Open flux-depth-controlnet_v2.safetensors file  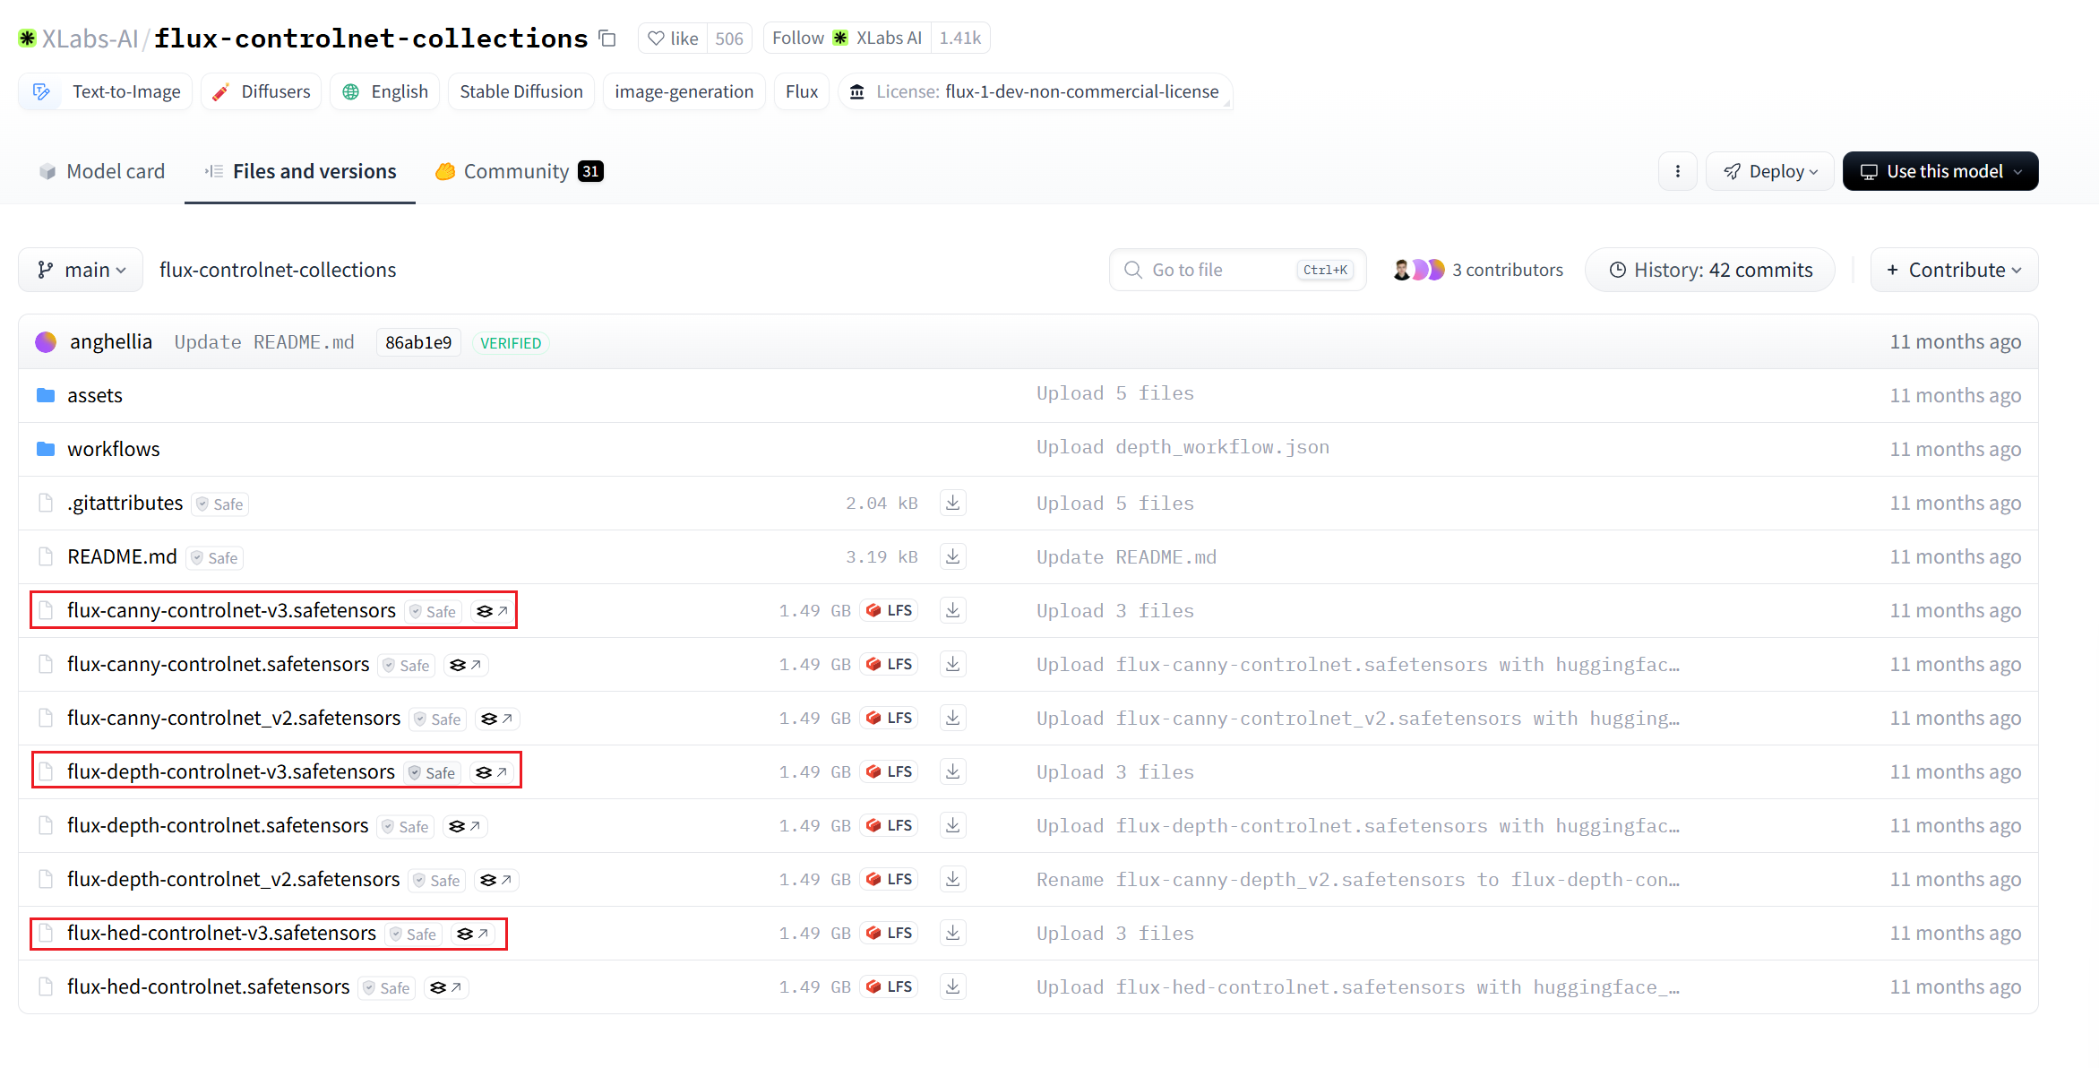click(x=233, y=879)
